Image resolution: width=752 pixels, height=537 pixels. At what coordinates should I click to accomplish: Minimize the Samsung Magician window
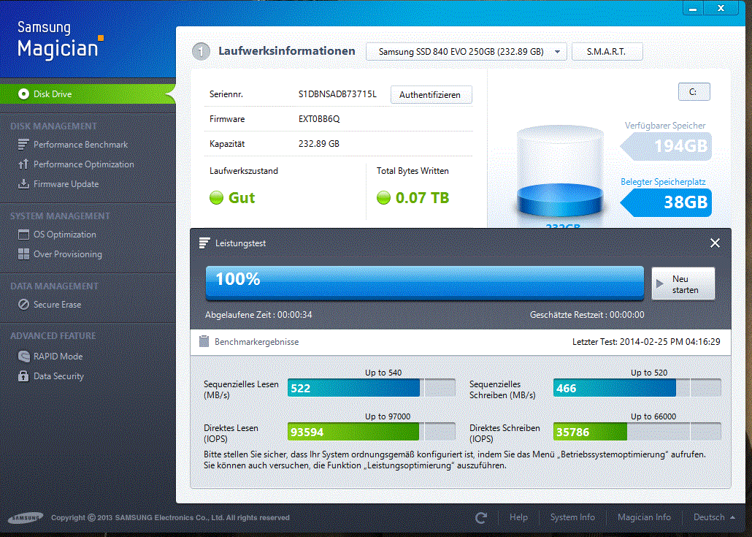[x=693, y=9]
